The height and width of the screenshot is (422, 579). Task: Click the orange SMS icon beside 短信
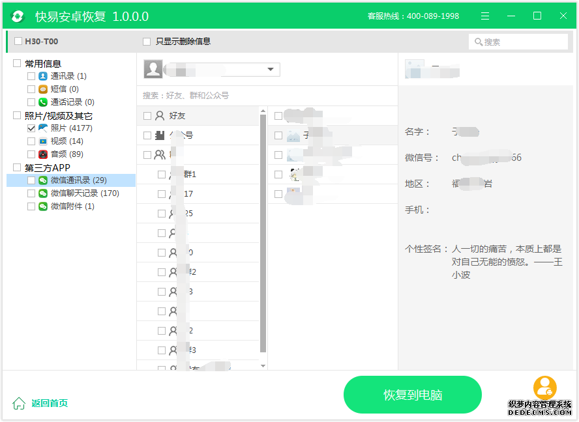click(43, 89)
